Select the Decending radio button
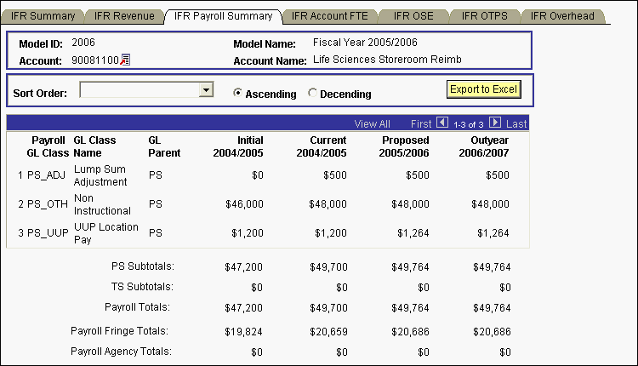 click(x=313, y=94)
